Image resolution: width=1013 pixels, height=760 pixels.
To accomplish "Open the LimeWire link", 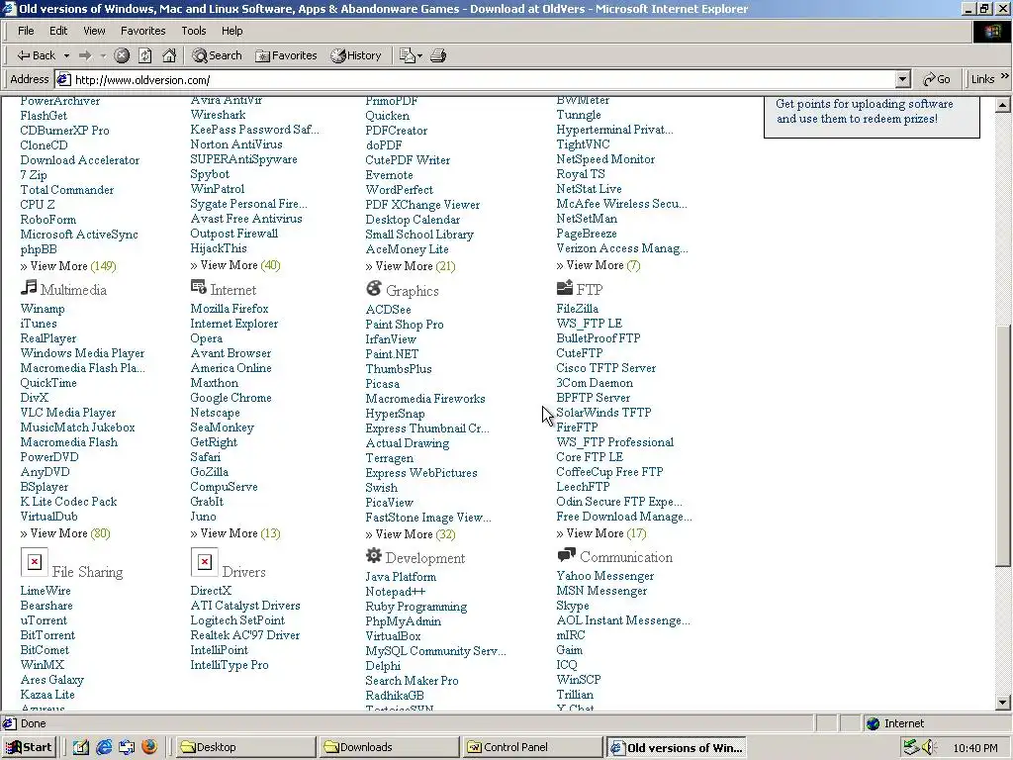I will 46,591.
